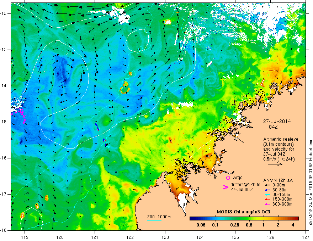Click the '121' longitude axis label

coord(95,237)
